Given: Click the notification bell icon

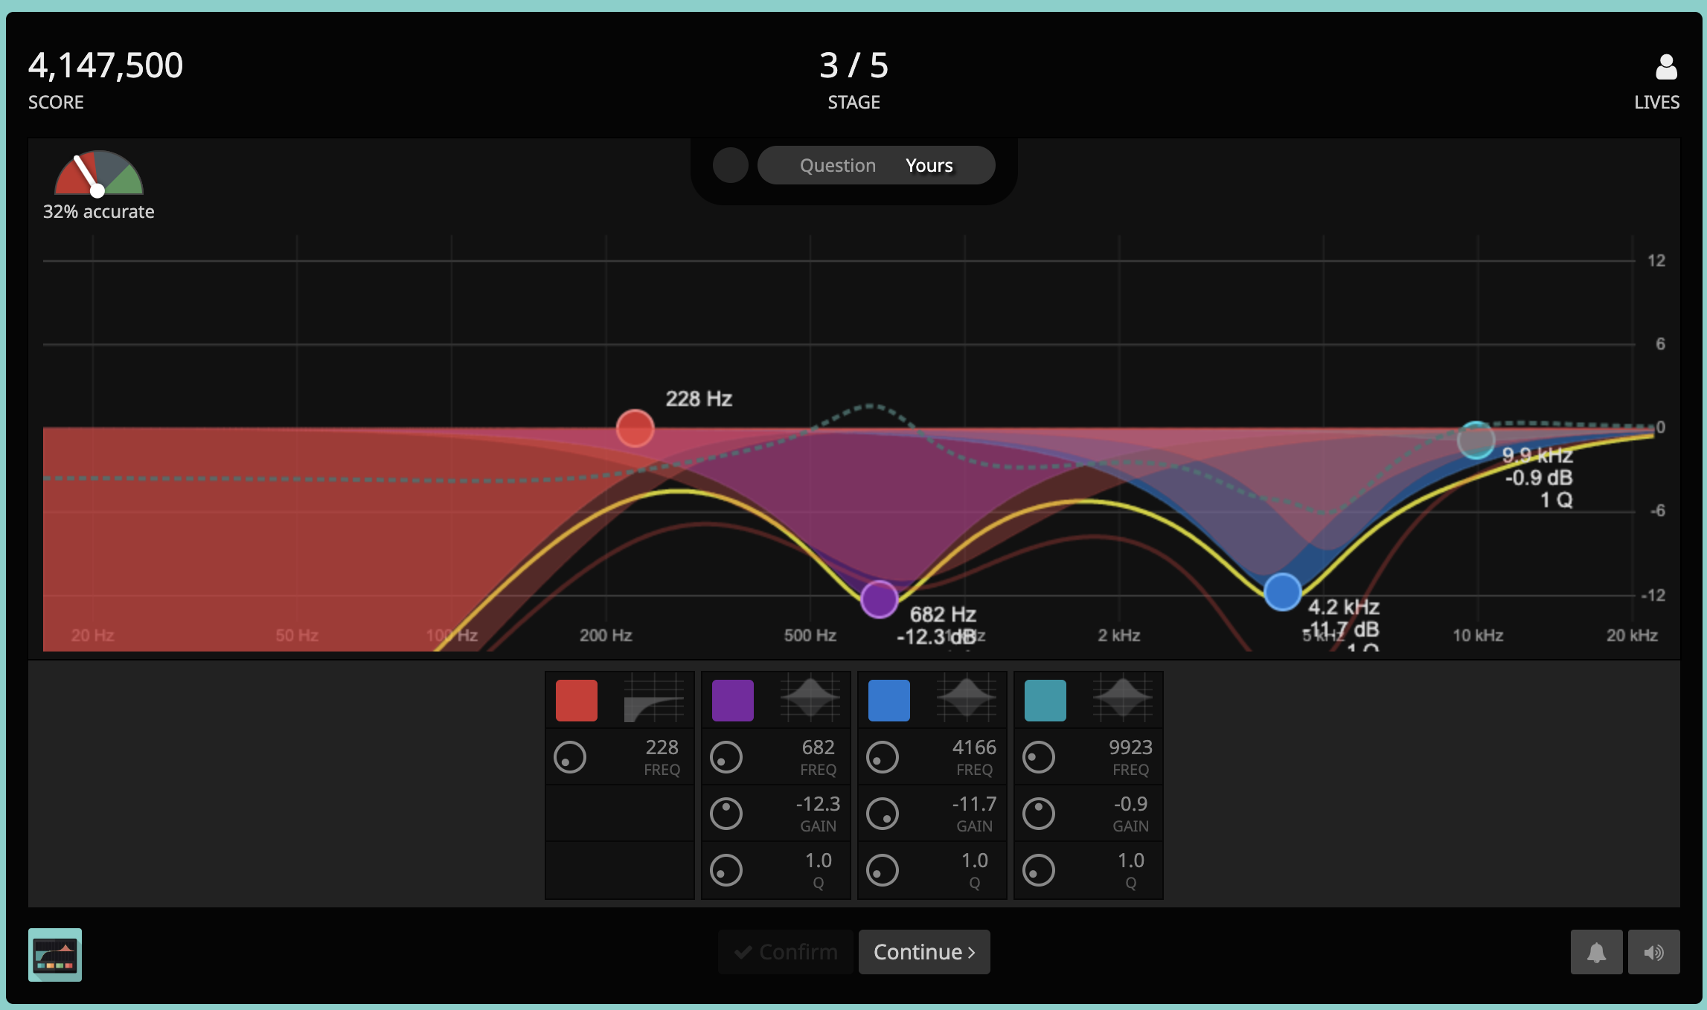Looking at the screenshot, I should tap(1597, 952).
